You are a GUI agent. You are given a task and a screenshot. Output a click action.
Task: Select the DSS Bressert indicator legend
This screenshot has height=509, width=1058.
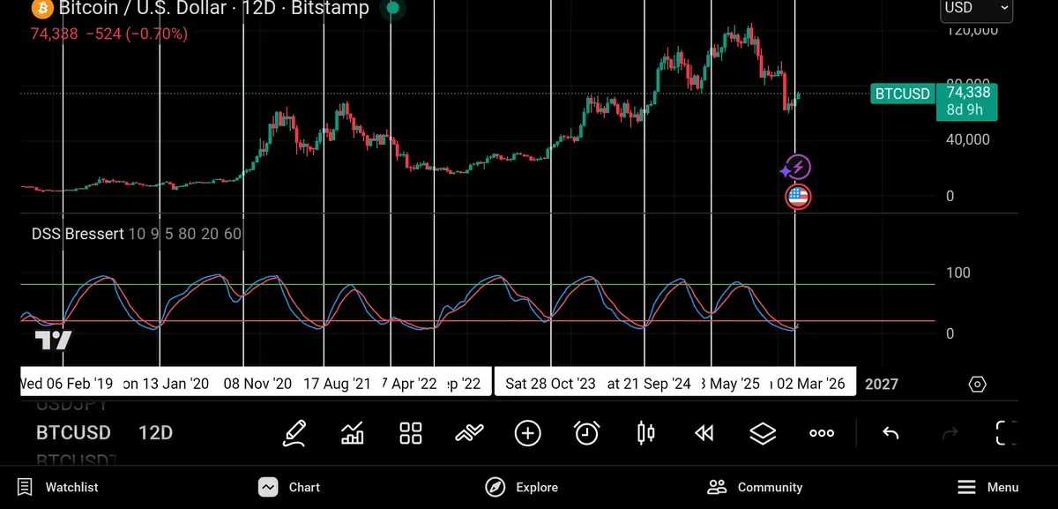[x=137, y=235]
